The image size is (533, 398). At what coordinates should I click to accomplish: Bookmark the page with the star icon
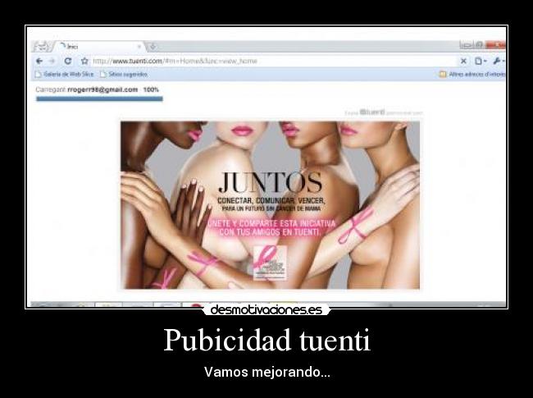click(x=84, y=62)
